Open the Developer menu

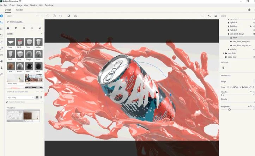point(49,5)
